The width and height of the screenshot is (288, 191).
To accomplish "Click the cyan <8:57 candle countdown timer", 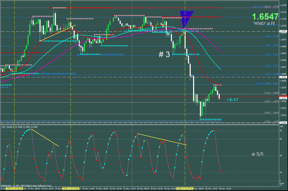I will (232, 99).
